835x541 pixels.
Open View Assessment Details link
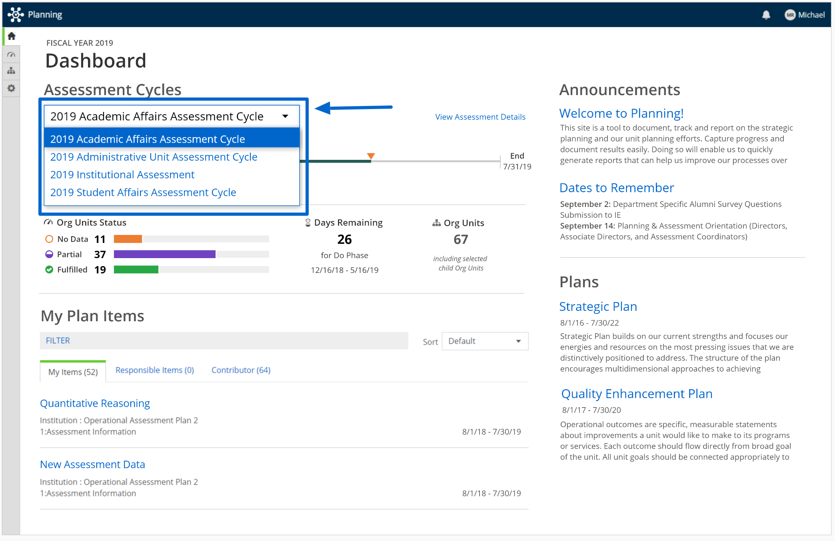click(x=480, y=117)
